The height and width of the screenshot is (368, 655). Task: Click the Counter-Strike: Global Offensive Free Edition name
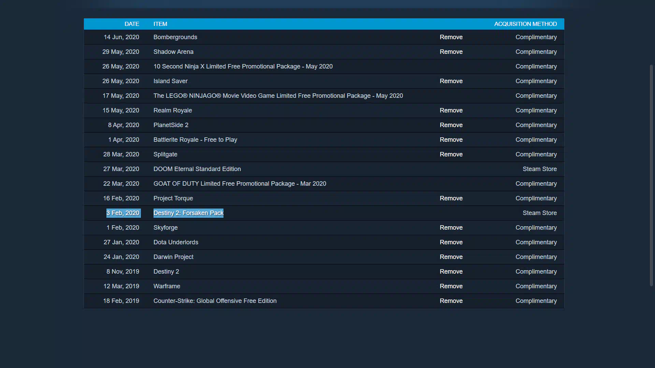[215, 301]
